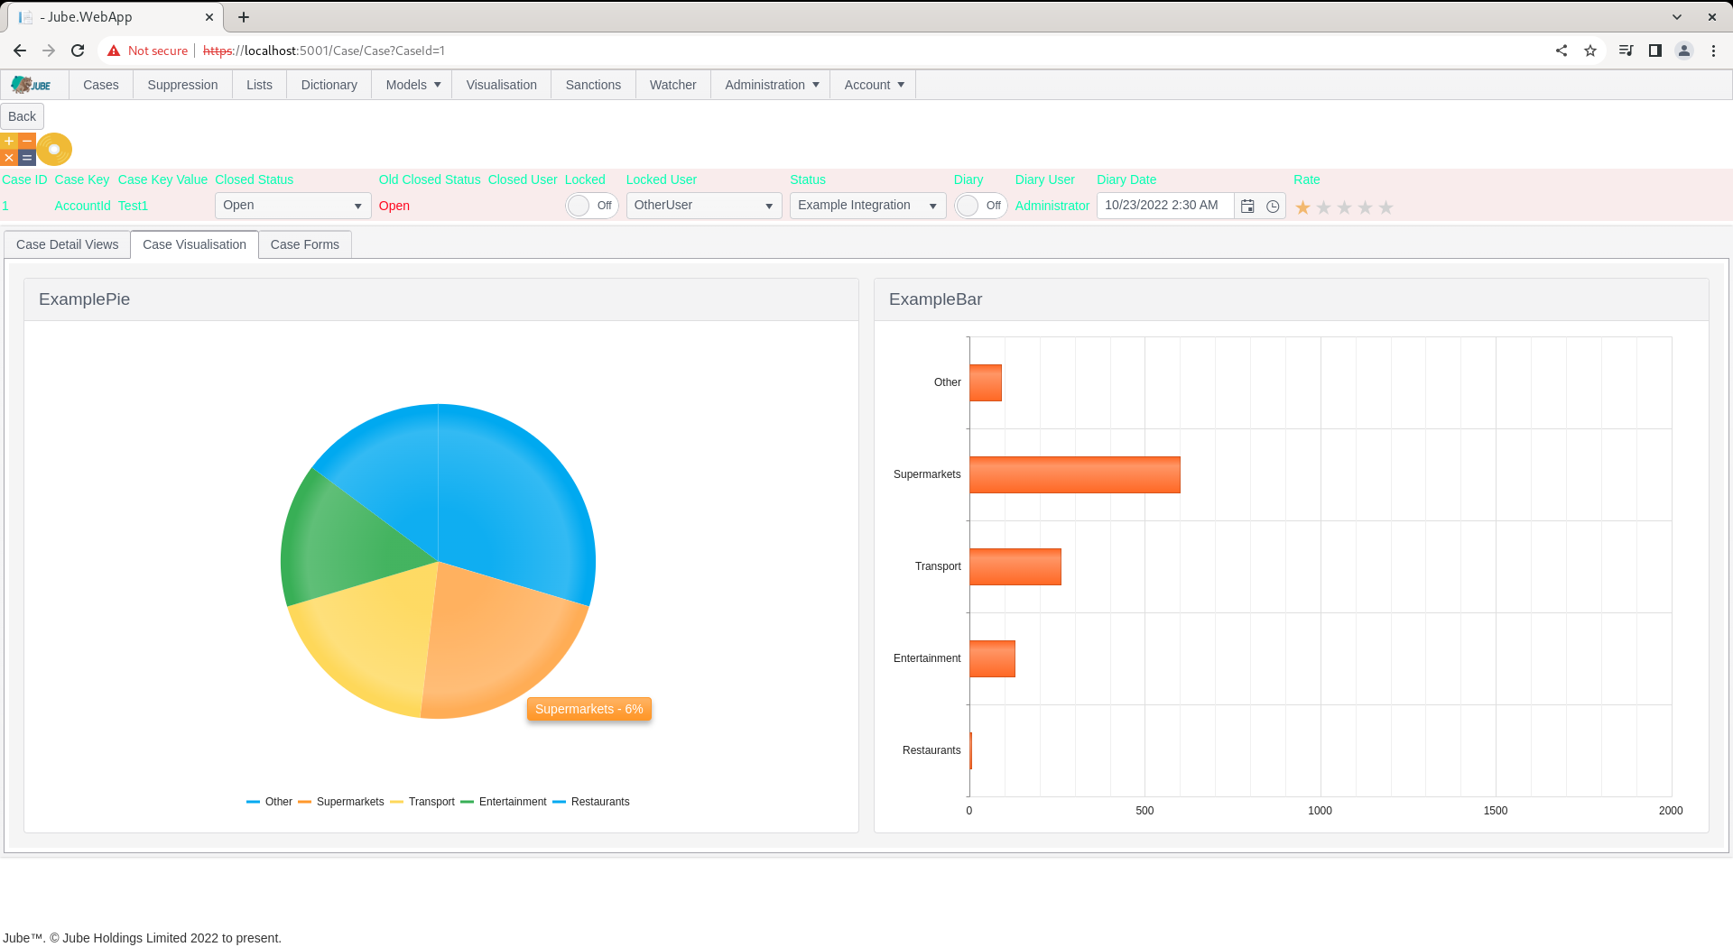This screenshot has width=1733, height=947.
Task: Set rating to four stars
Action: pyautogui.click(x=1365, y=207)
